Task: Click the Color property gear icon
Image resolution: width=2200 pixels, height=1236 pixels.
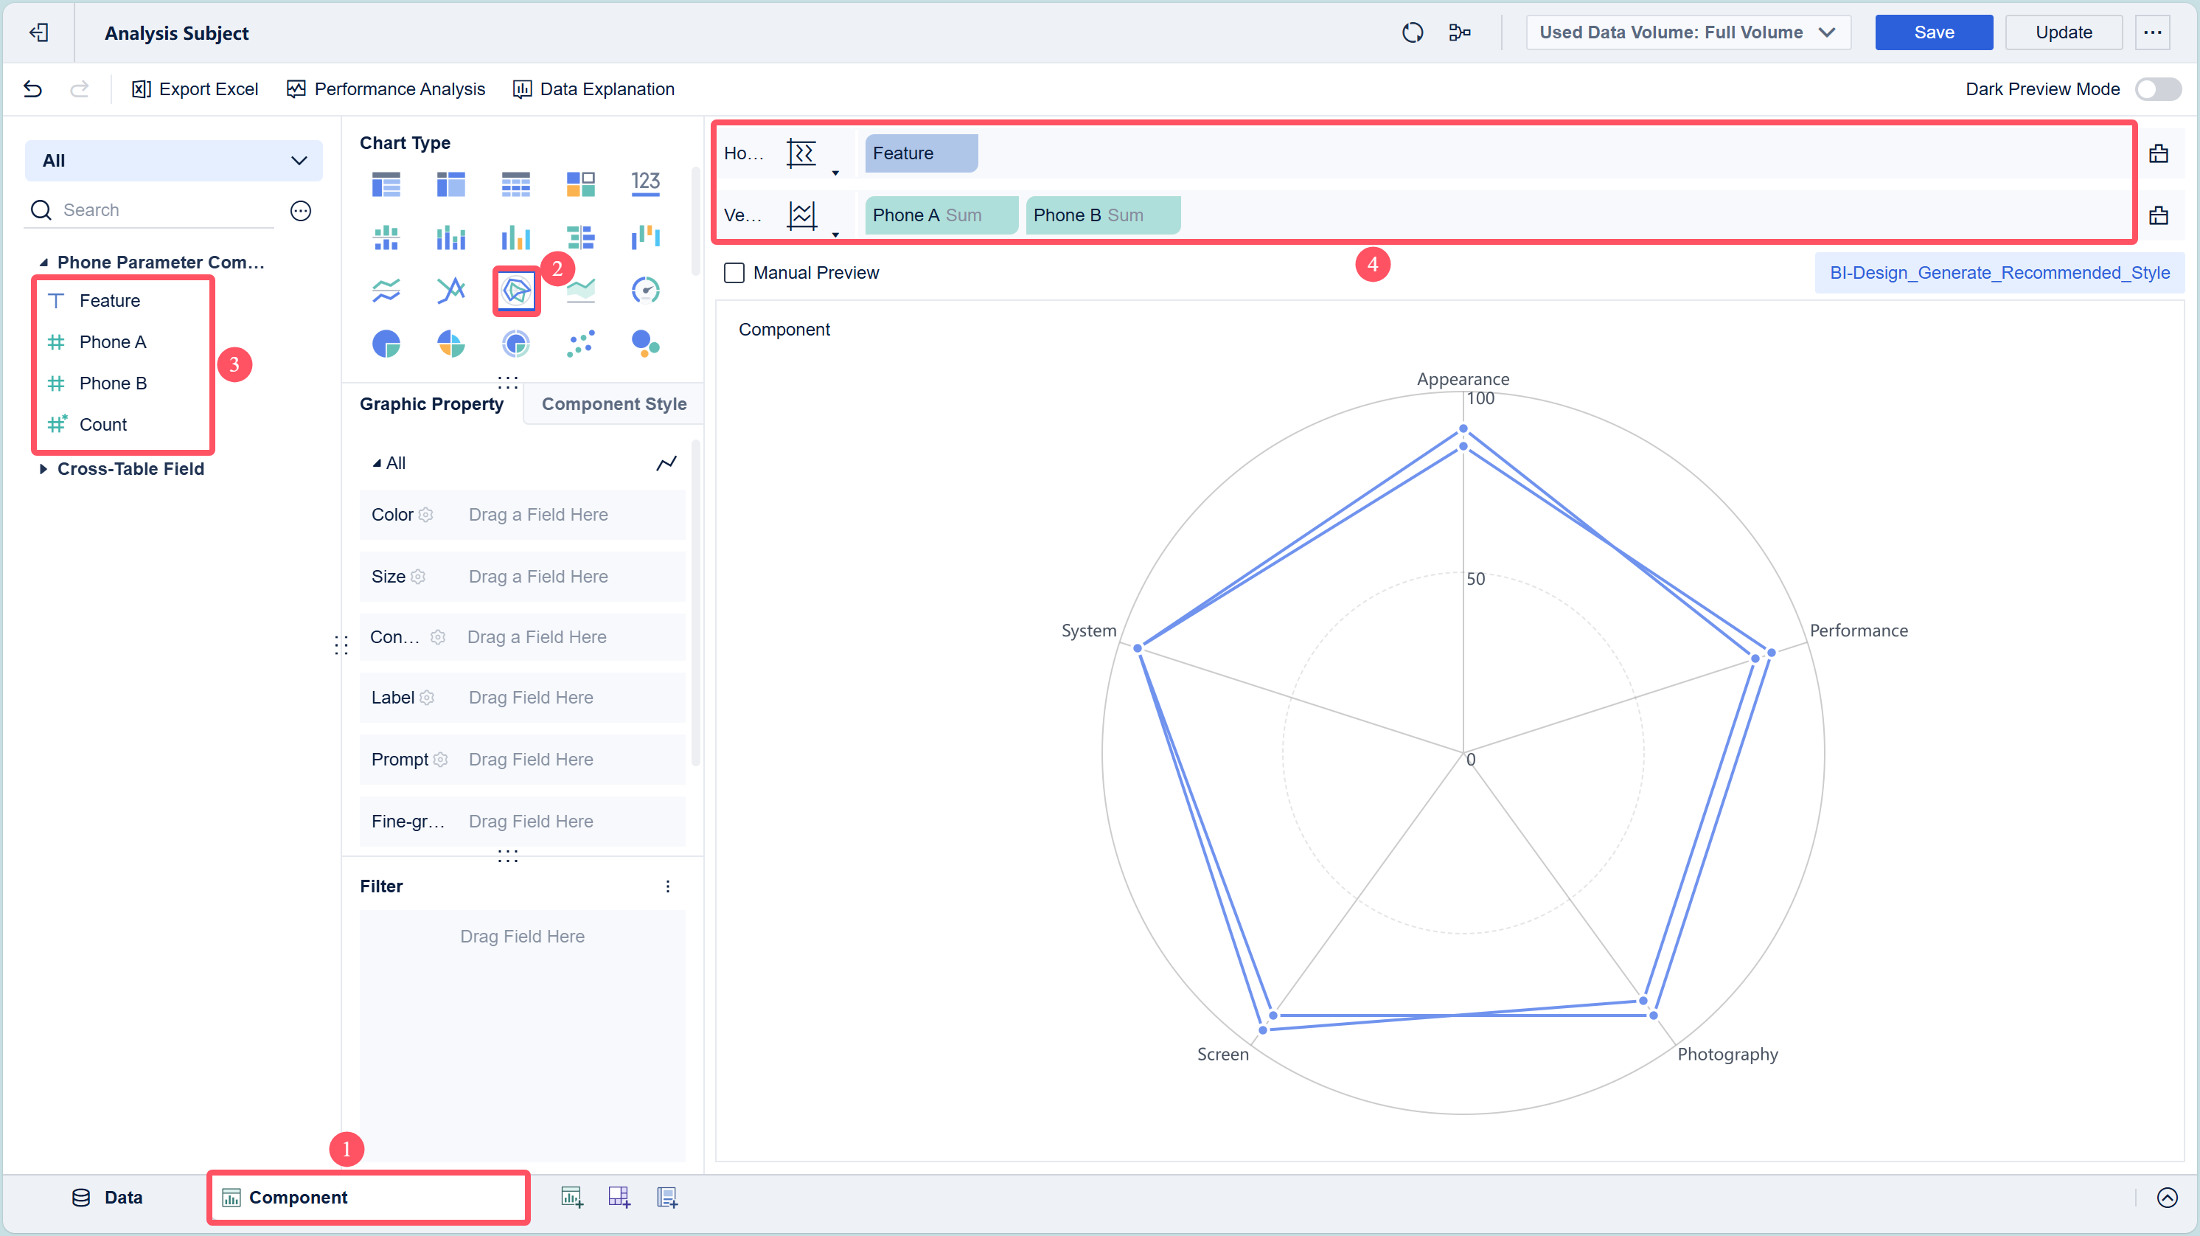Action: pyautogui.click(x=426, y=515)
